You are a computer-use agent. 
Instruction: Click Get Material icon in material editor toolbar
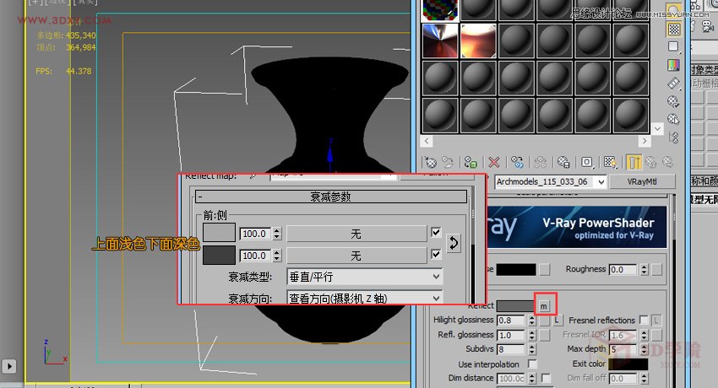(x=431, y=162)
